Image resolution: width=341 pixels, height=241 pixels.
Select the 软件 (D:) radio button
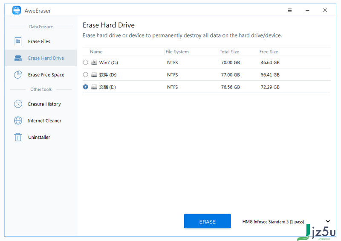coord(86,75)
